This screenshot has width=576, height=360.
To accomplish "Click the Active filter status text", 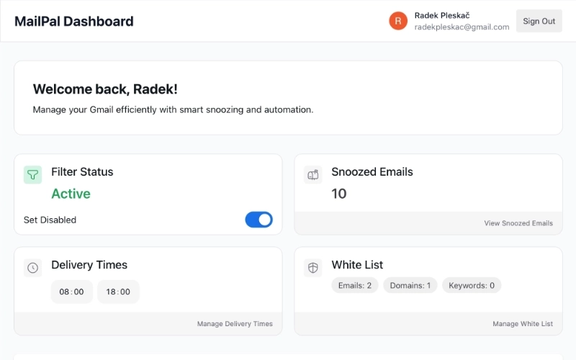I will 71,194.
